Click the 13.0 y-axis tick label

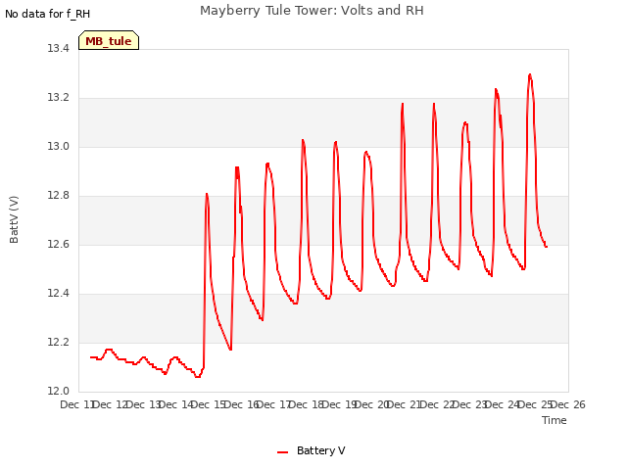(x=58, y=147)
